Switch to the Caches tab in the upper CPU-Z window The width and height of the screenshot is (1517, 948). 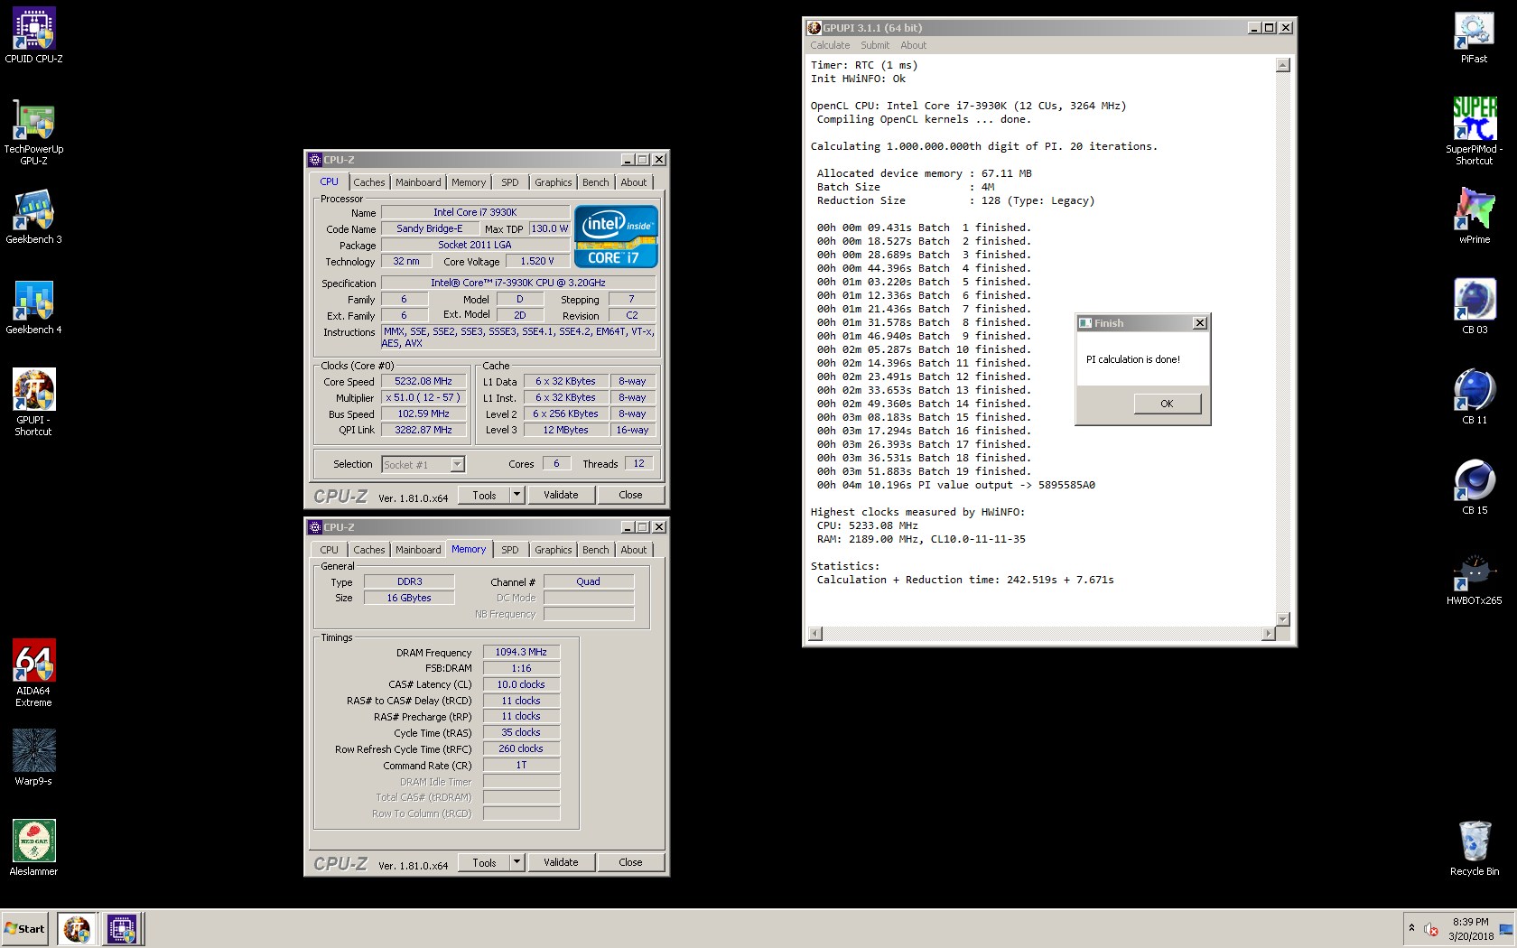[x=368, y=182]
